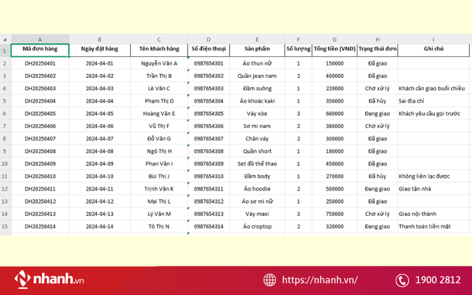Select product cell 'Quần jean nam'

coord(257,76)
